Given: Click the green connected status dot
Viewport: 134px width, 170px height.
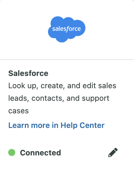Looking at the screenshot, I should [x=12, y=152].
